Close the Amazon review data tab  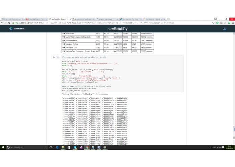(117, 19)
